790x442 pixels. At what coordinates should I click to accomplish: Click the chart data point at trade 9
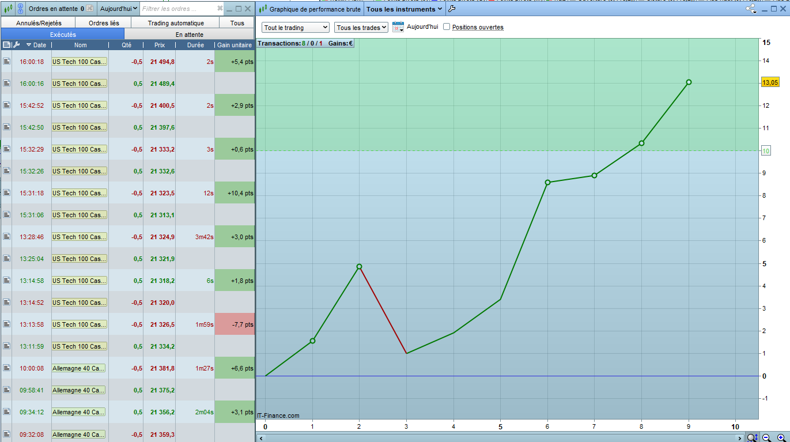(x=689, y=82)
